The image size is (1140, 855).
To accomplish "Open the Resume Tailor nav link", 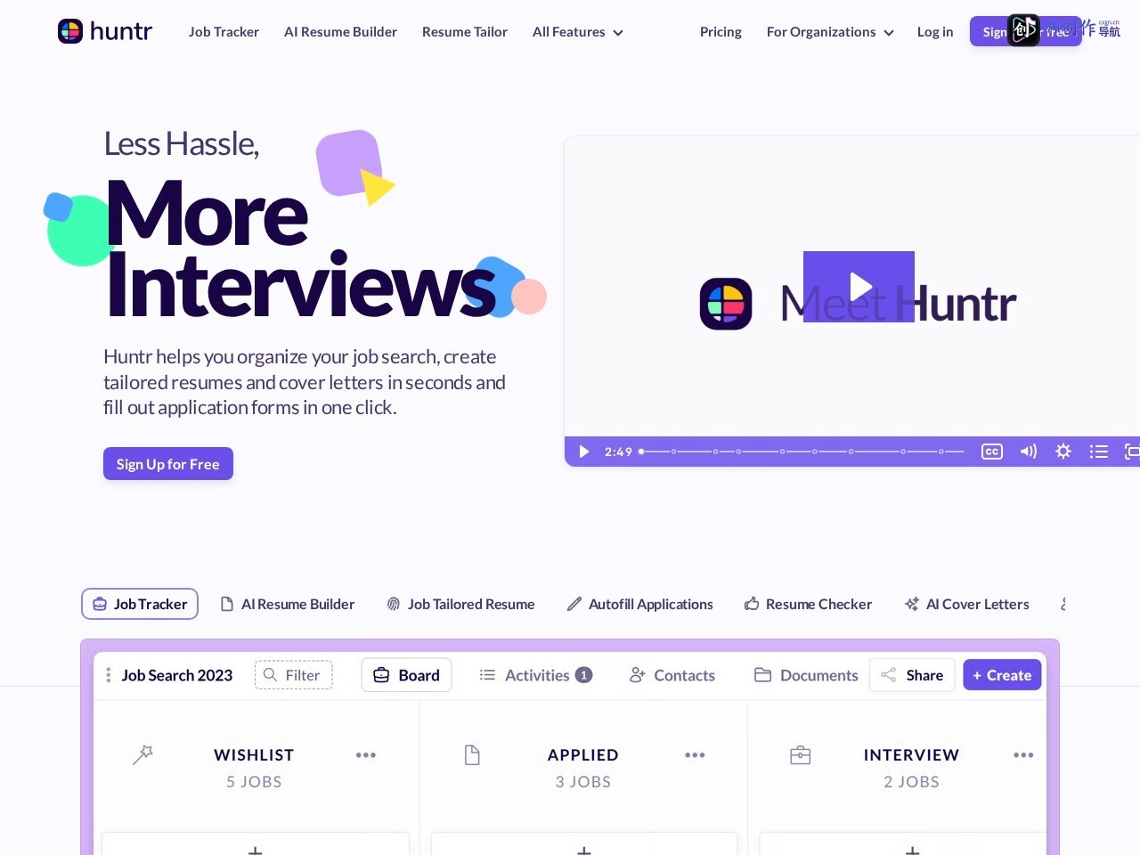I will [465, 32].
